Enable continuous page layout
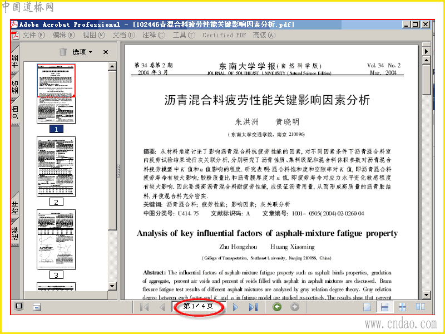This screenshot has width=445, height=334. [x=384, y=307]
